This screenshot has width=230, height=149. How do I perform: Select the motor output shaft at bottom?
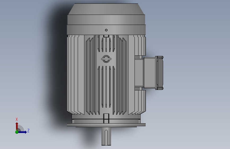(x=106, y=136)
